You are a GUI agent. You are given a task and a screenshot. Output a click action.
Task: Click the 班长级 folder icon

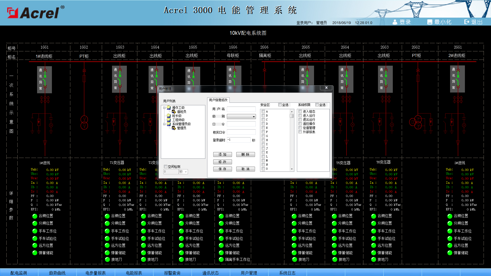coord(169,116)
